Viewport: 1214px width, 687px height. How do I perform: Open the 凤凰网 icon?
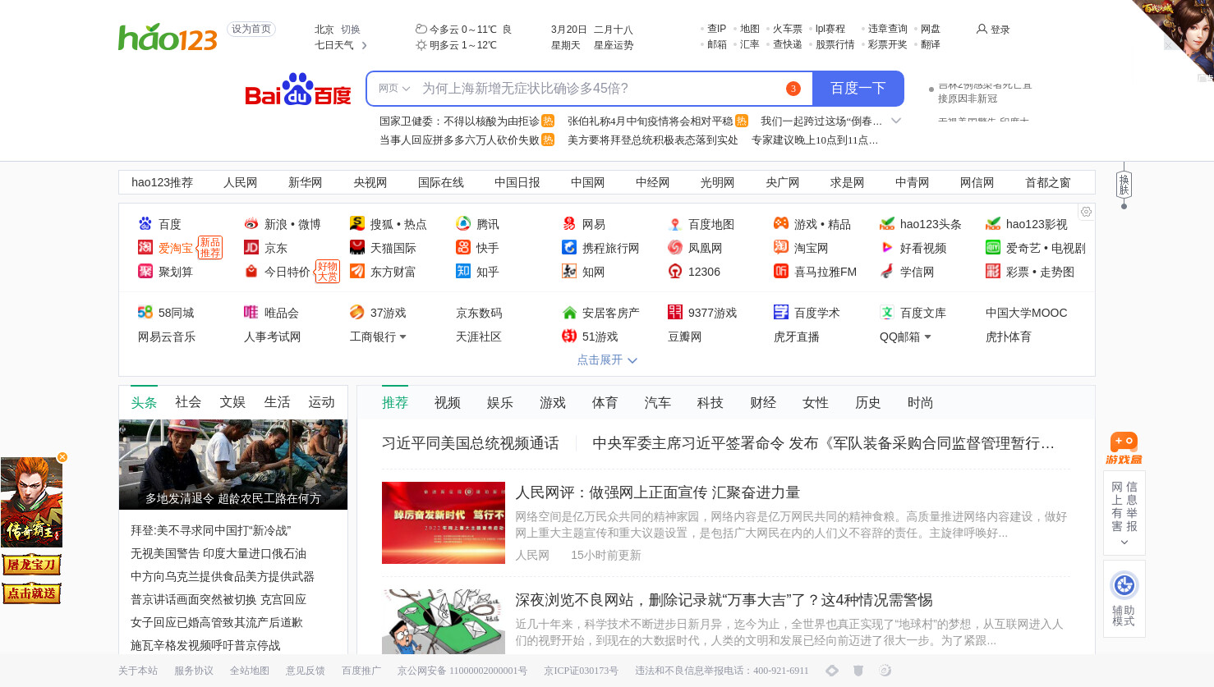675,247
